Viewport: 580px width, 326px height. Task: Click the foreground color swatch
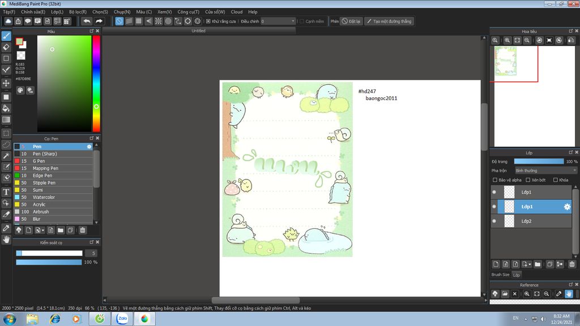19,42
